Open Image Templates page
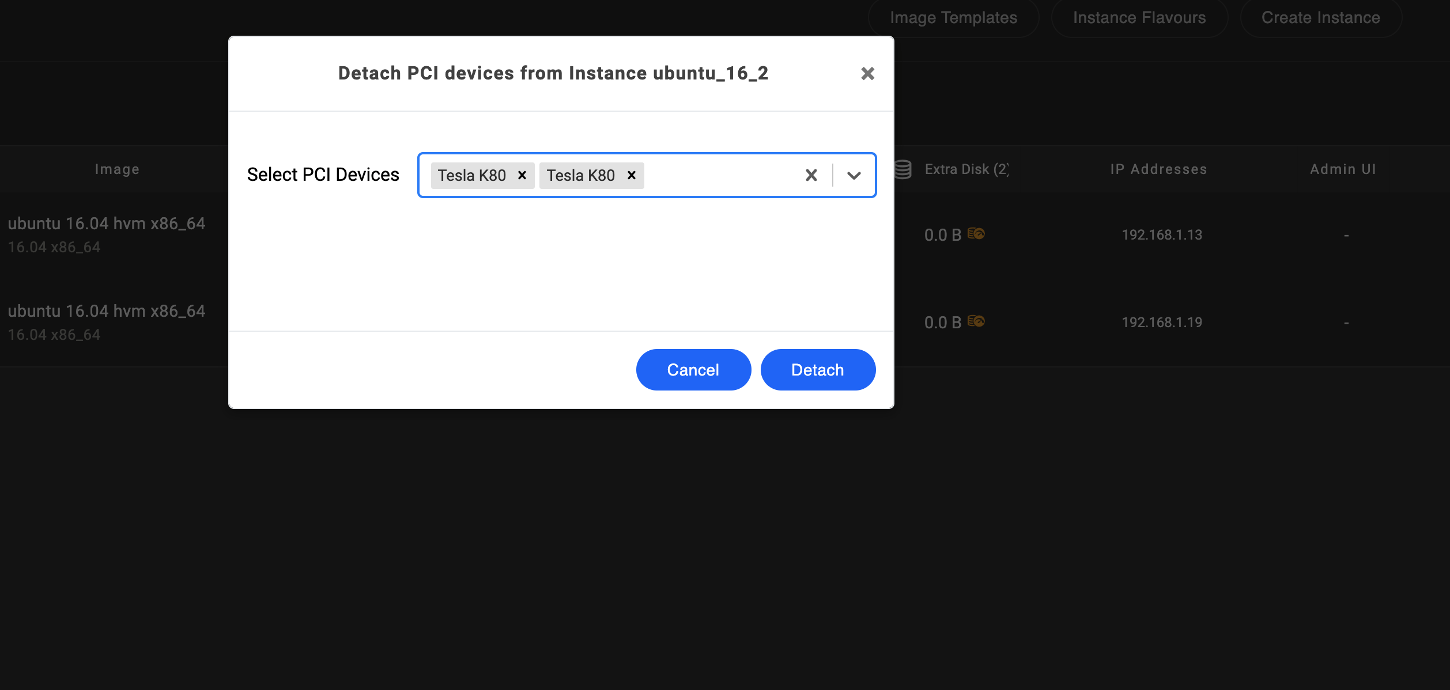1450x690 pixels. pyautogui.click(x=954, y=18)
